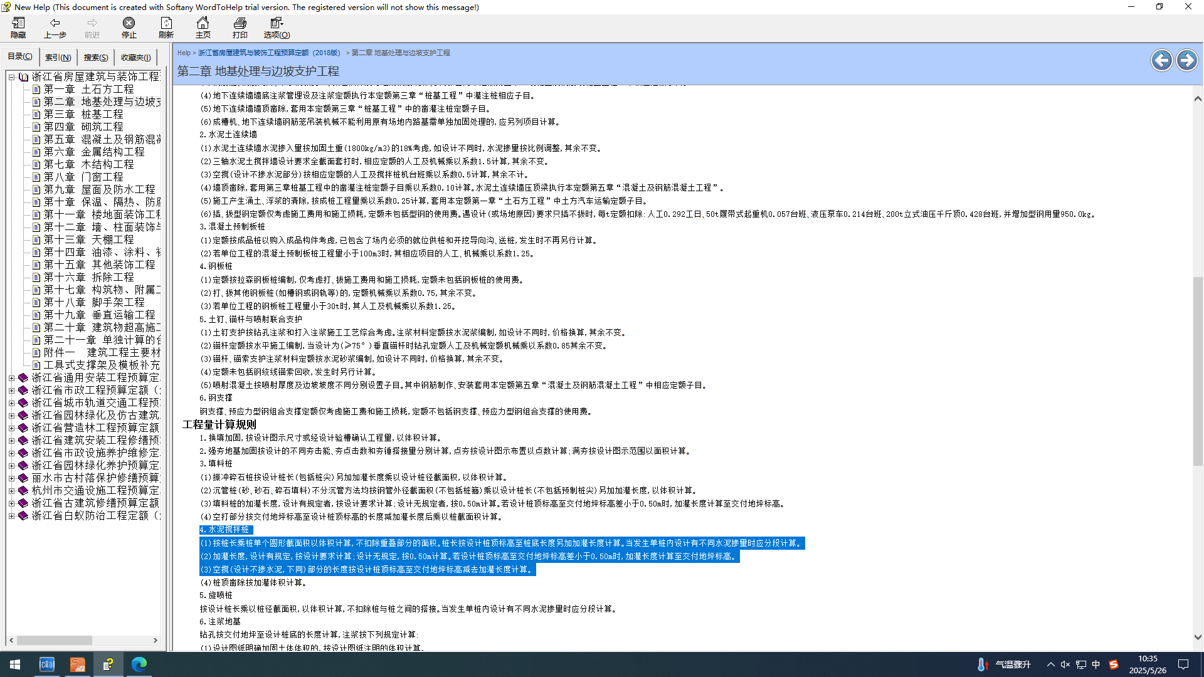This screenshot has height=677, width=1204.
Task: Open 第六章 金属结构工程 topic
Action: 94,152
